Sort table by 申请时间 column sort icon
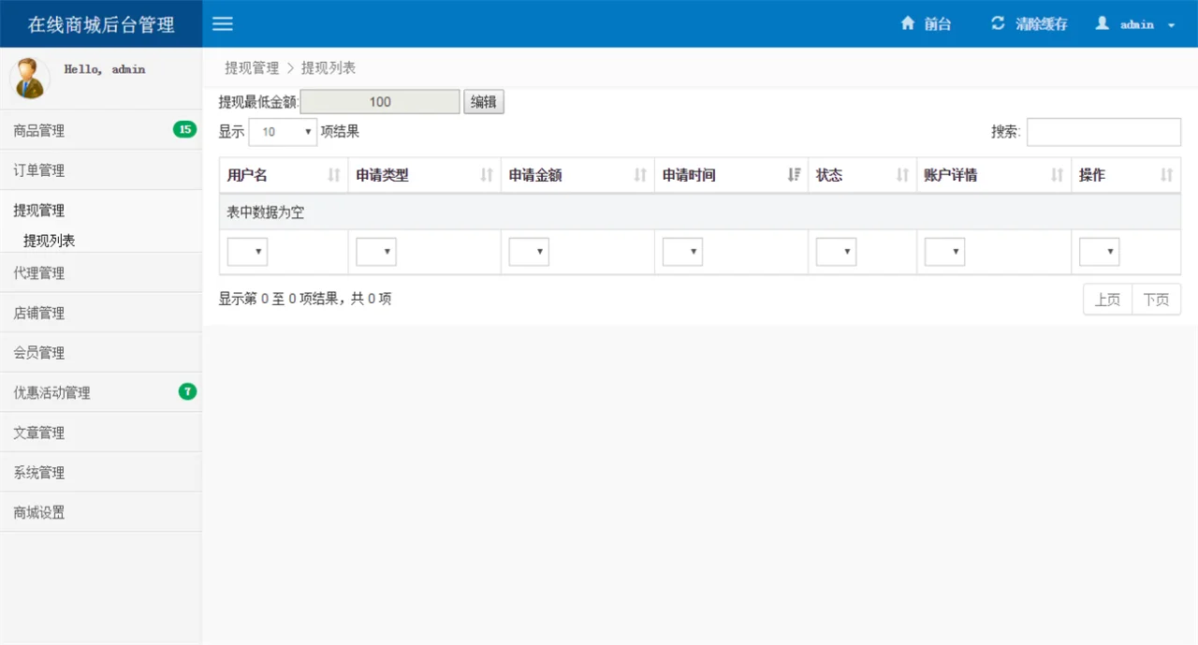1198x645 pixels. pyautogui.click(x=794, y=175)
